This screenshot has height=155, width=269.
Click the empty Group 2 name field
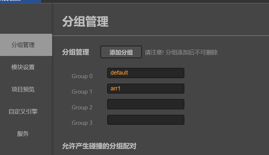(145, 104)
